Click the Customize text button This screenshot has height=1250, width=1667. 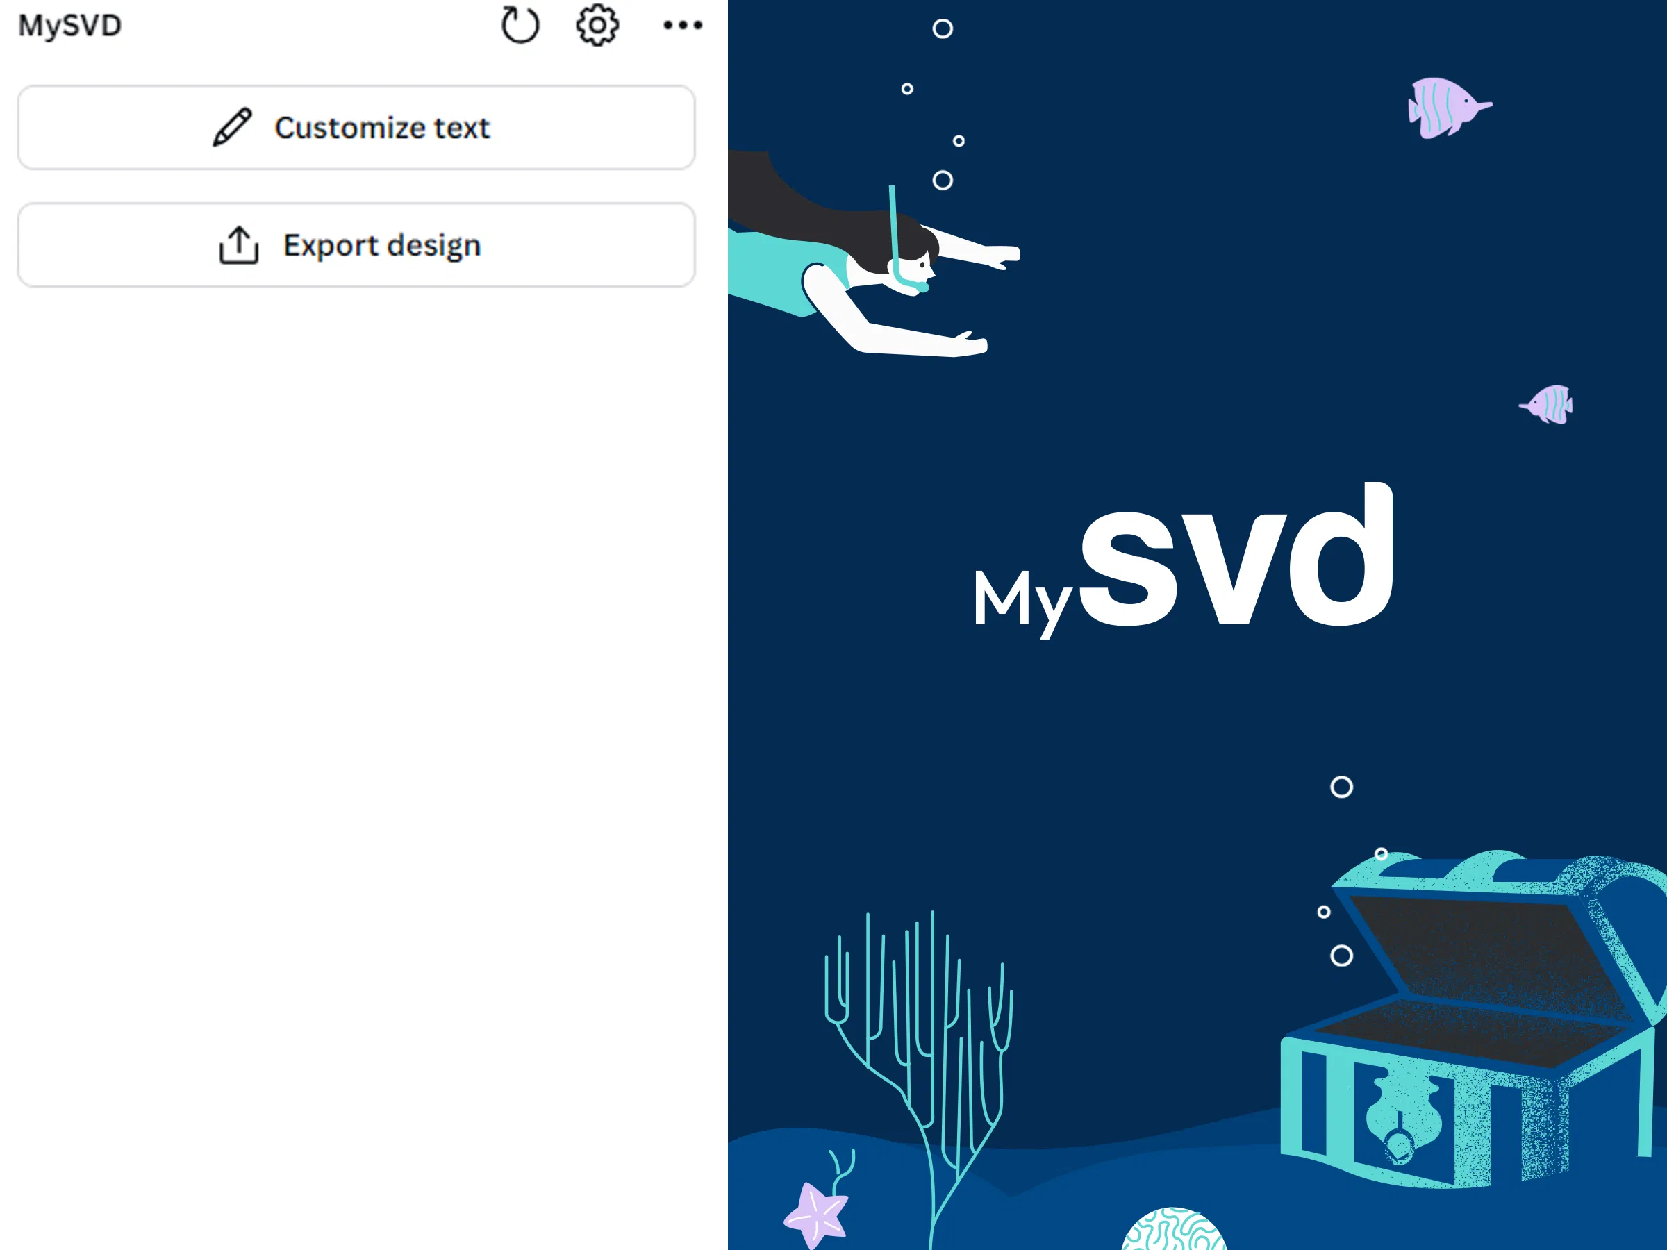point(356,127)
